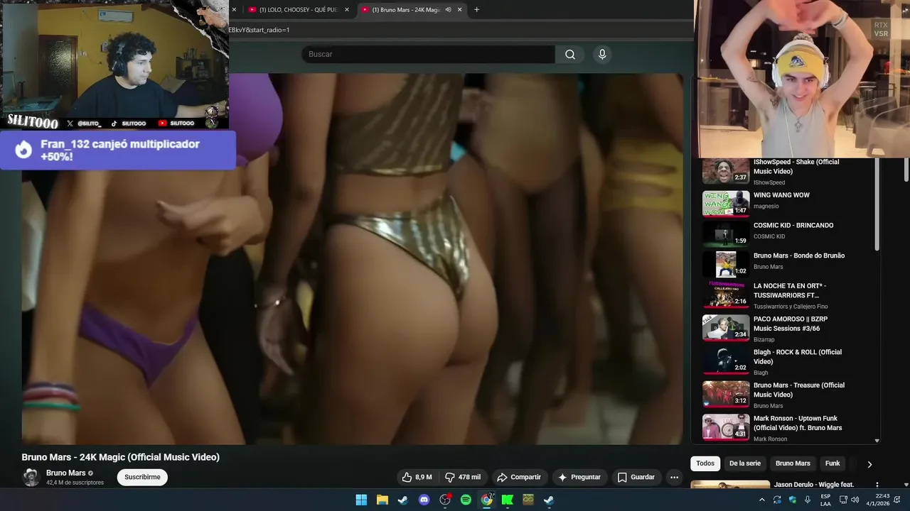Open the green Kick app on the taskbar
The height and width of the screenshot is (511, 910).
pos(508,500)
